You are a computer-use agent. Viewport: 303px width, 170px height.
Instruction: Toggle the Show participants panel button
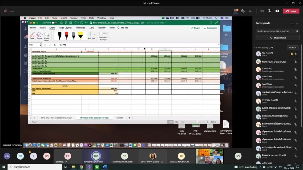(236, 11)
